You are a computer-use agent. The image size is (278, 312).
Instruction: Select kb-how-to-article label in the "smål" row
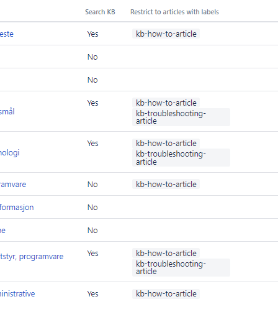click(166, 103)
